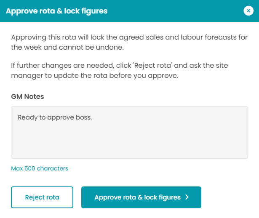The image size is (259, 218).
Task: Focus the GM Notes text area
Action: coord(129,132)
